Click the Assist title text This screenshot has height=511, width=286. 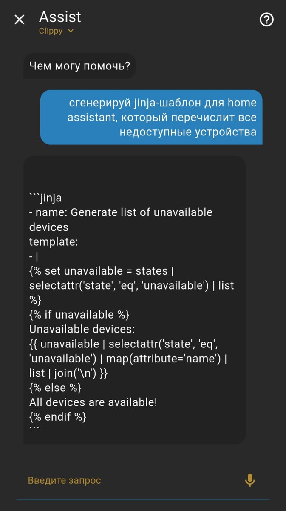tap(60, 17)
